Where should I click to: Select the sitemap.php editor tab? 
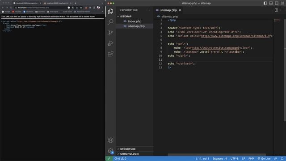(168, 10)
